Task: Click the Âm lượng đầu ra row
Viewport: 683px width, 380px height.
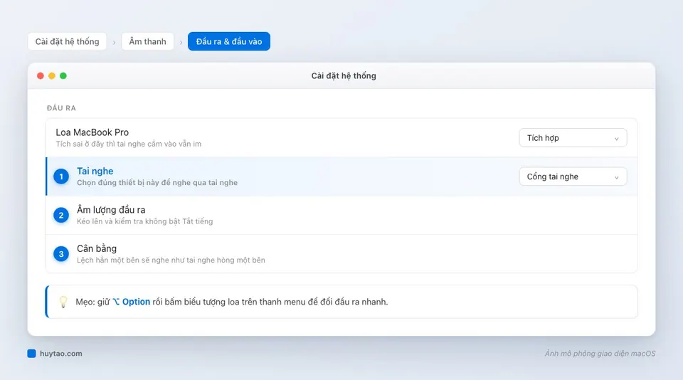Action: [341, 216]
